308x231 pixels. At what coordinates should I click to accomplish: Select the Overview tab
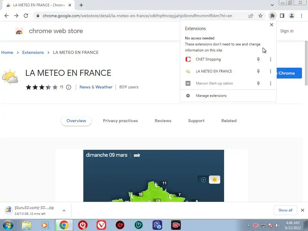(76, 121)
